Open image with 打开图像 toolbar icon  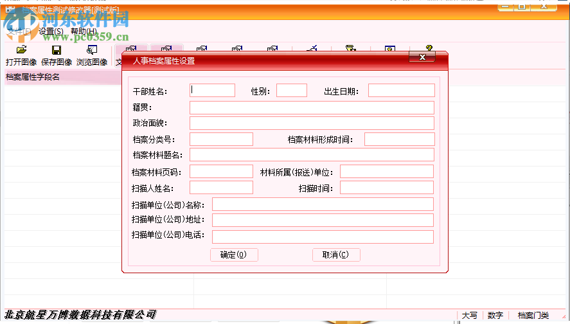coord(21,55)
